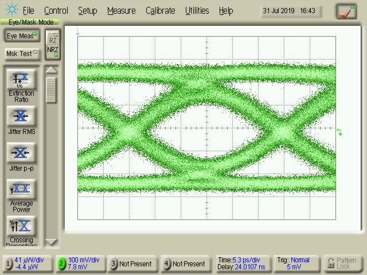Click the waveform mode icon at top right

point(346,11)
